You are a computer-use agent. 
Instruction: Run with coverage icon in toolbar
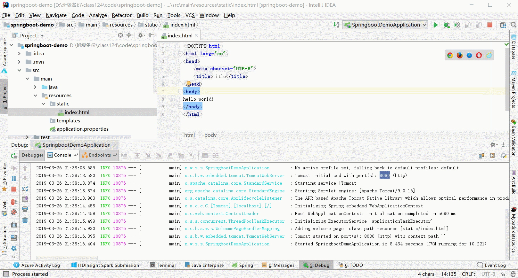coord(457,25)
